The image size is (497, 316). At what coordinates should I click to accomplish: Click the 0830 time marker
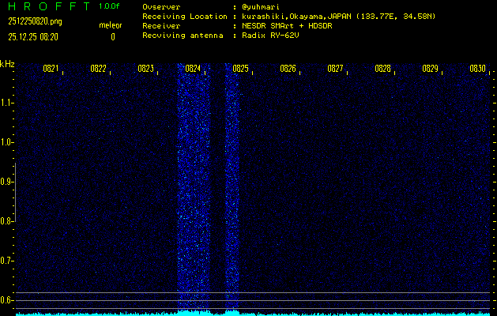point(478,69)
